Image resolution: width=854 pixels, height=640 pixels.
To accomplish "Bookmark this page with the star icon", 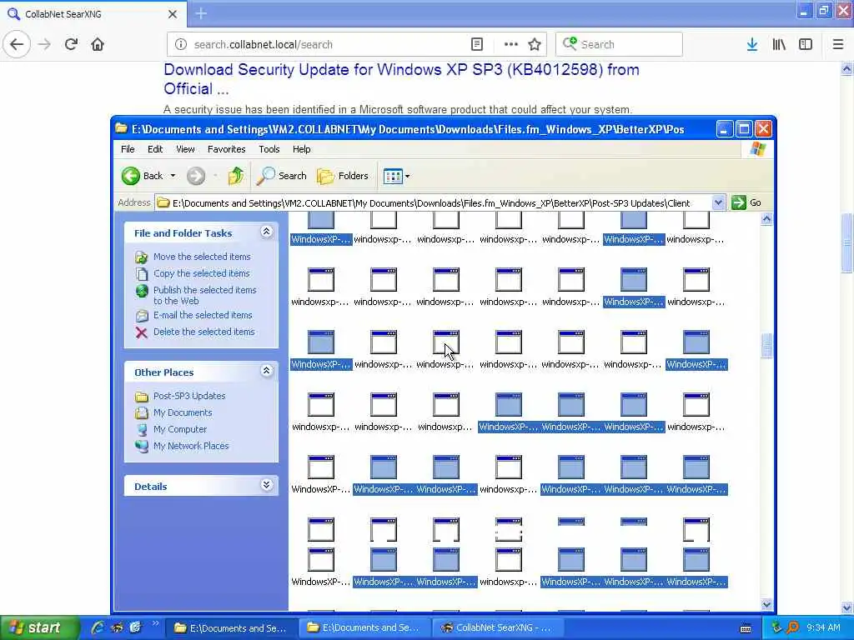I will [535, 44].
